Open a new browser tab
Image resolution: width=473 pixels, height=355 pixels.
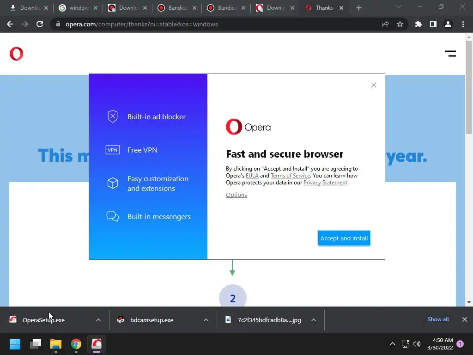click(358, 8)
